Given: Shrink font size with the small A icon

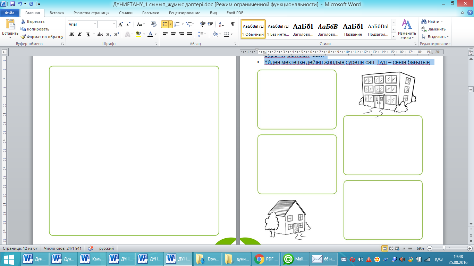Looking at the screenshot, I should point(128,24).
